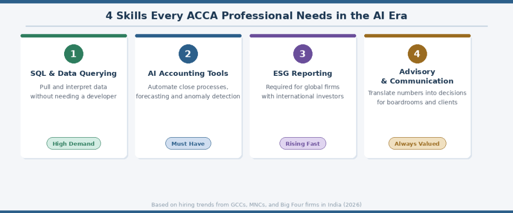
Task: Click the AI Accounting Tools heading
Action: (x=188, y=73)
